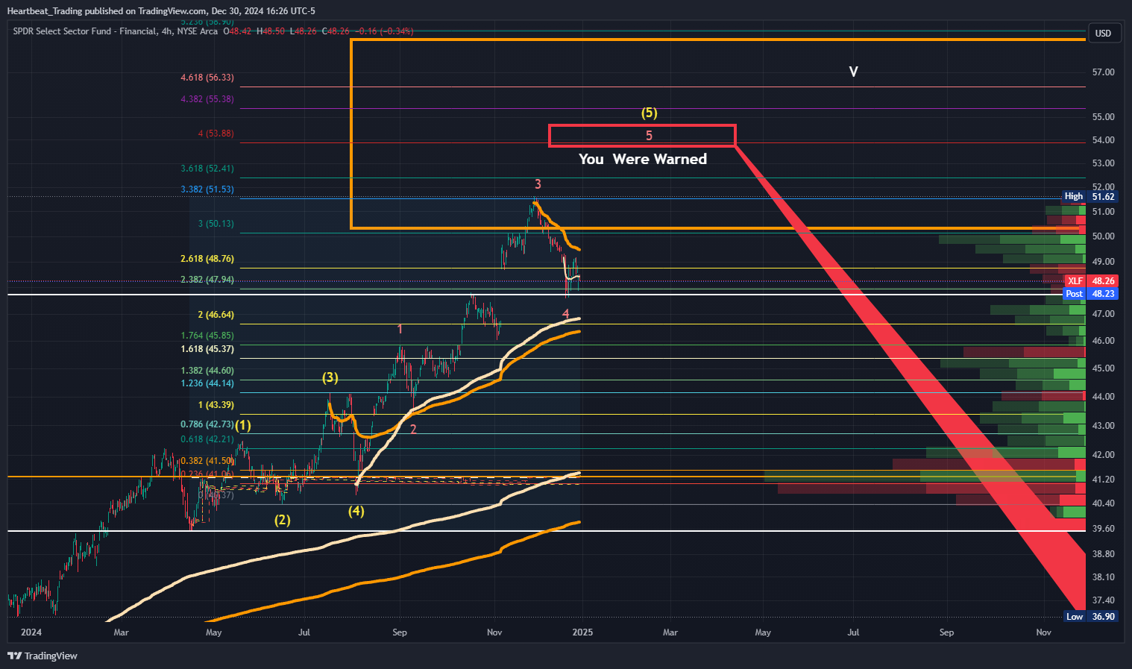Click the yellow (5) wave label

(x=650, y=113)
